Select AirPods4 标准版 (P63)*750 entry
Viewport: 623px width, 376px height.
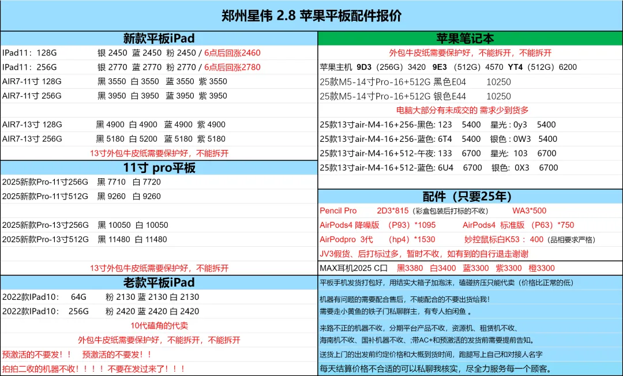tap(518, 225)
